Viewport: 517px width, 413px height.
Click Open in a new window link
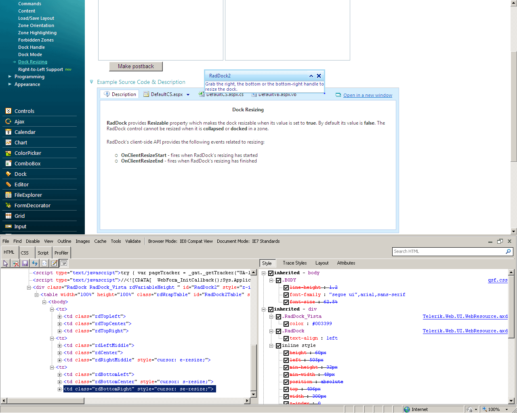coord(368,95)
